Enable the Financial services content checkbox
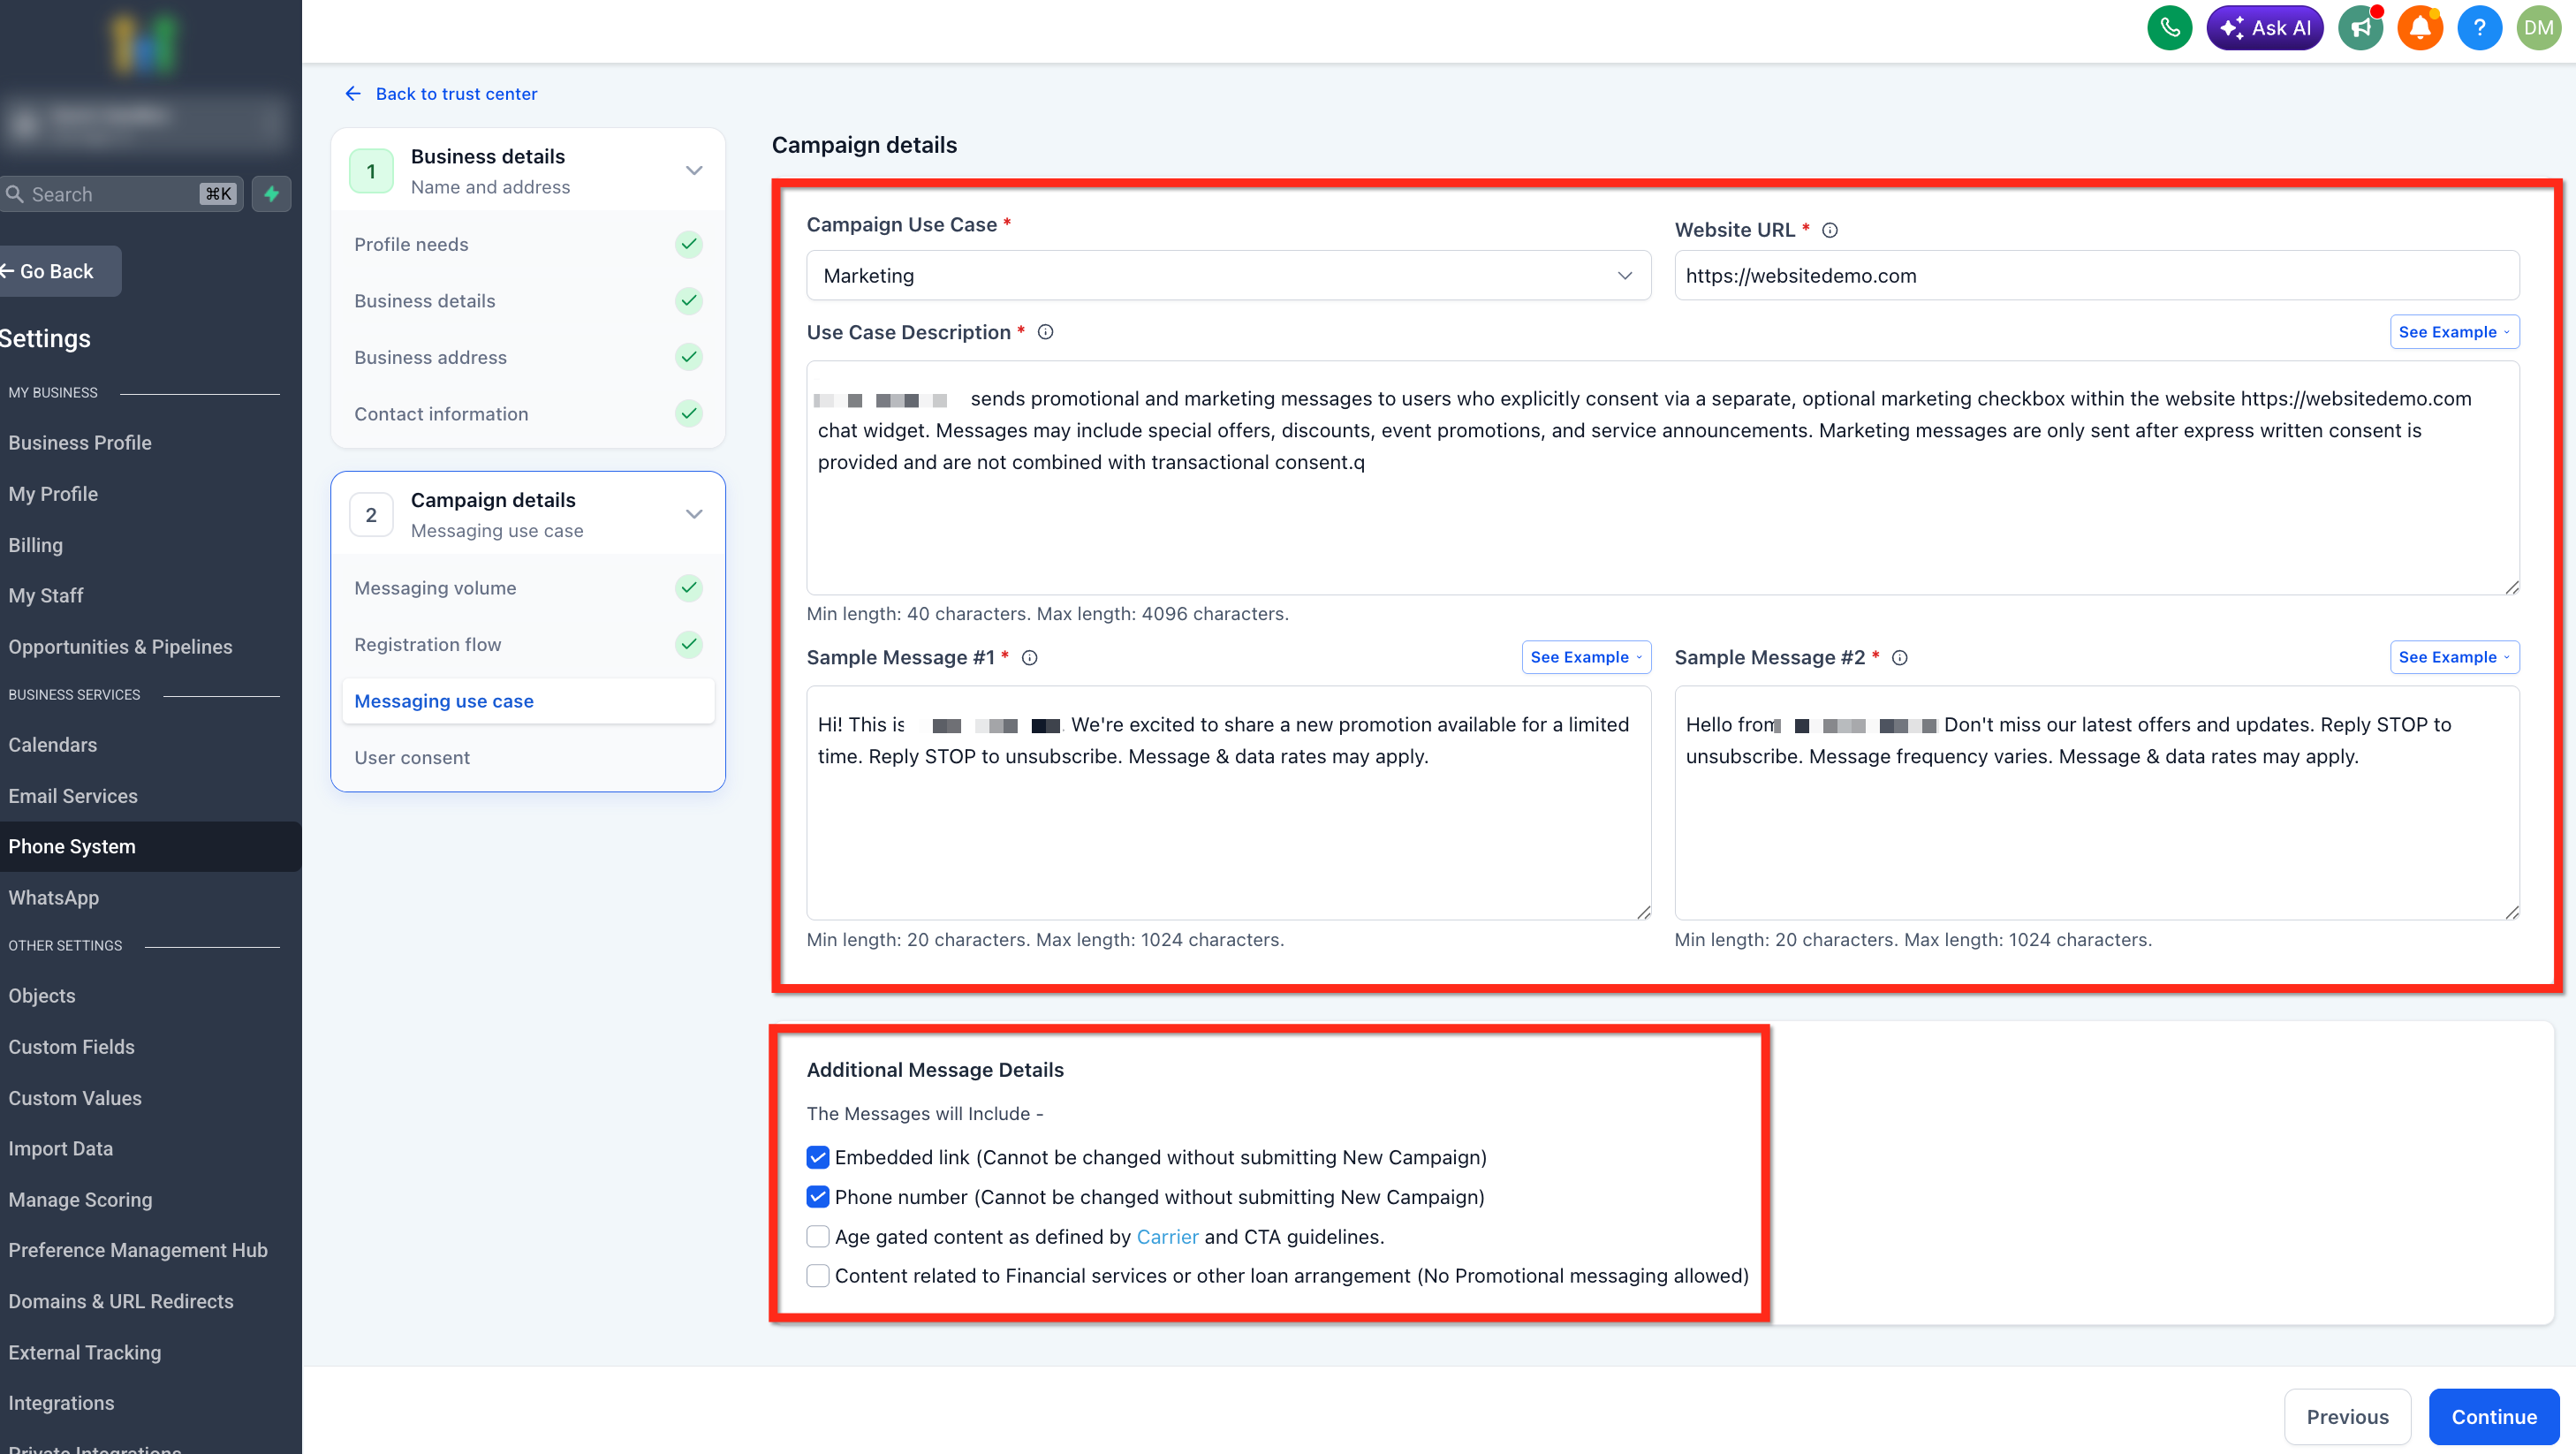The width and height of the screenshot is (2576, 1454). [x=817, y=1275]
